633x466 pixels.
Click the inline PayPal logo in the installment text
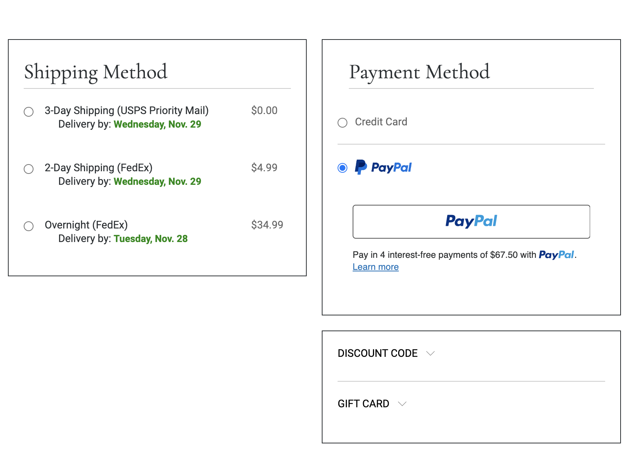[x=556, y=255]
